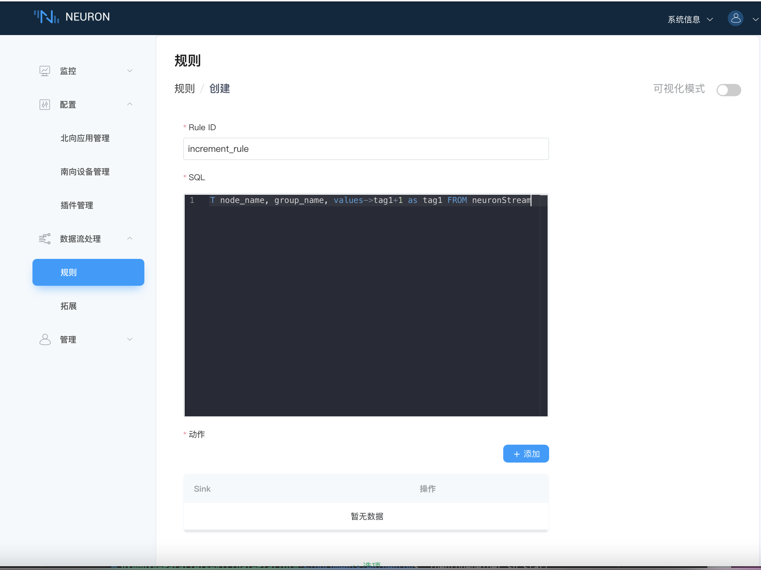Click the 暂无数据 empty table text
This screenshot has width=761, height=570.
click(367, 516)
